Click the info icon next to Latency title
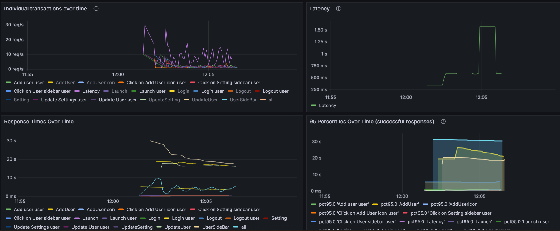 (338, 9)
